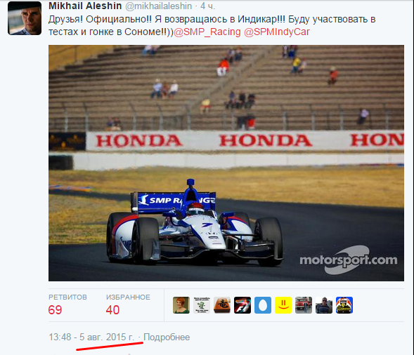Image resolution: width=414 pixels, height=355 pixels.
Task: Open the green cartoon retweeter avatar
Action: (202, 305)
